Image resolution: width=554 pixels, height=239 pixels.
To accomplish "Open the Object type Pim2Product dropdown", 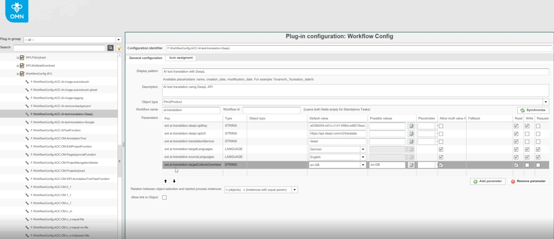I will pyautogui.click(x=546, y=102).
